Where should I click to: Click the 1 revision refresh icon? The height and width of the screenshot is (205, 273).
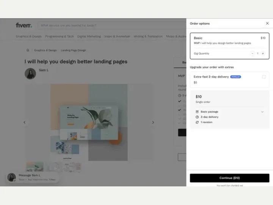197,122
